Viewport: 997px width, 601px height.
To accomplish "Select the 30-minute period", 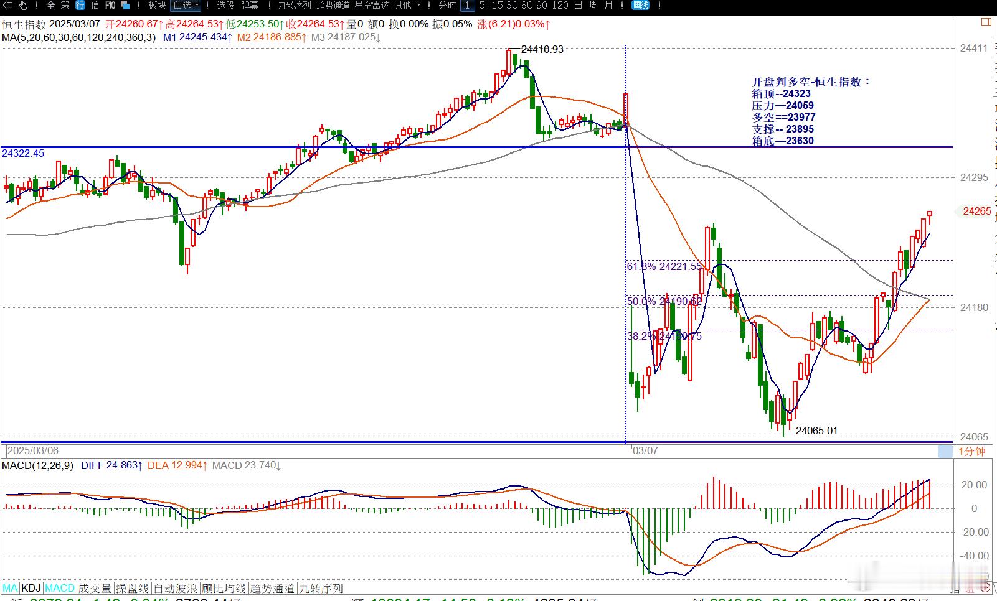I will pos(512,6).
